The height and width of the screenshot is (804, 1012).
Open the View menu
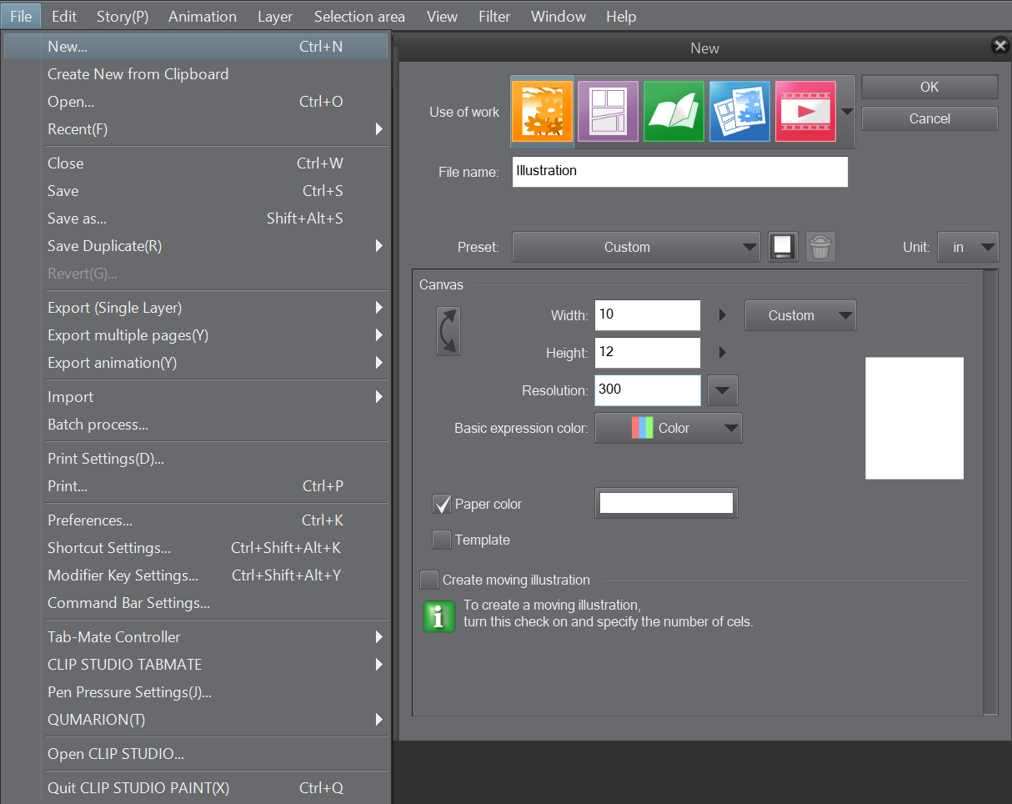tap(442, 16)
